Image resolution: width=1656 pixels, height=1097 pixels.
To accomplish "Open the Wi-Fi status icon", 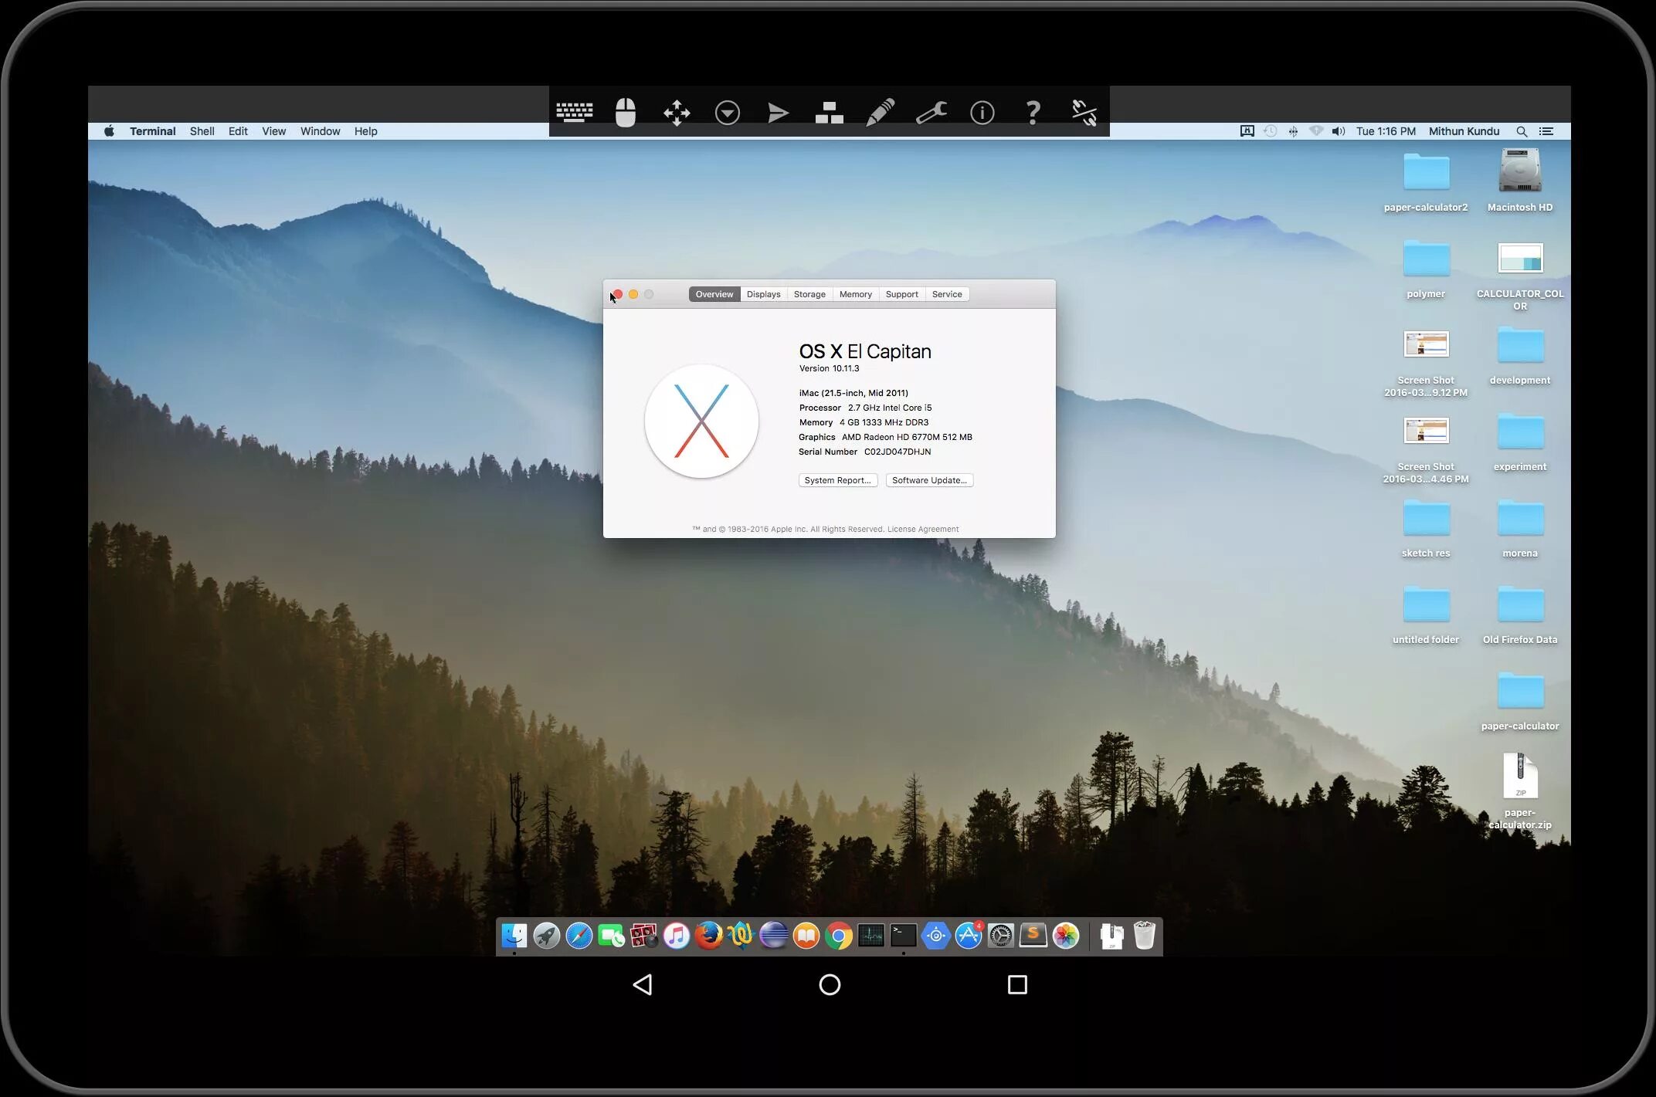I will coord(1316,131).
